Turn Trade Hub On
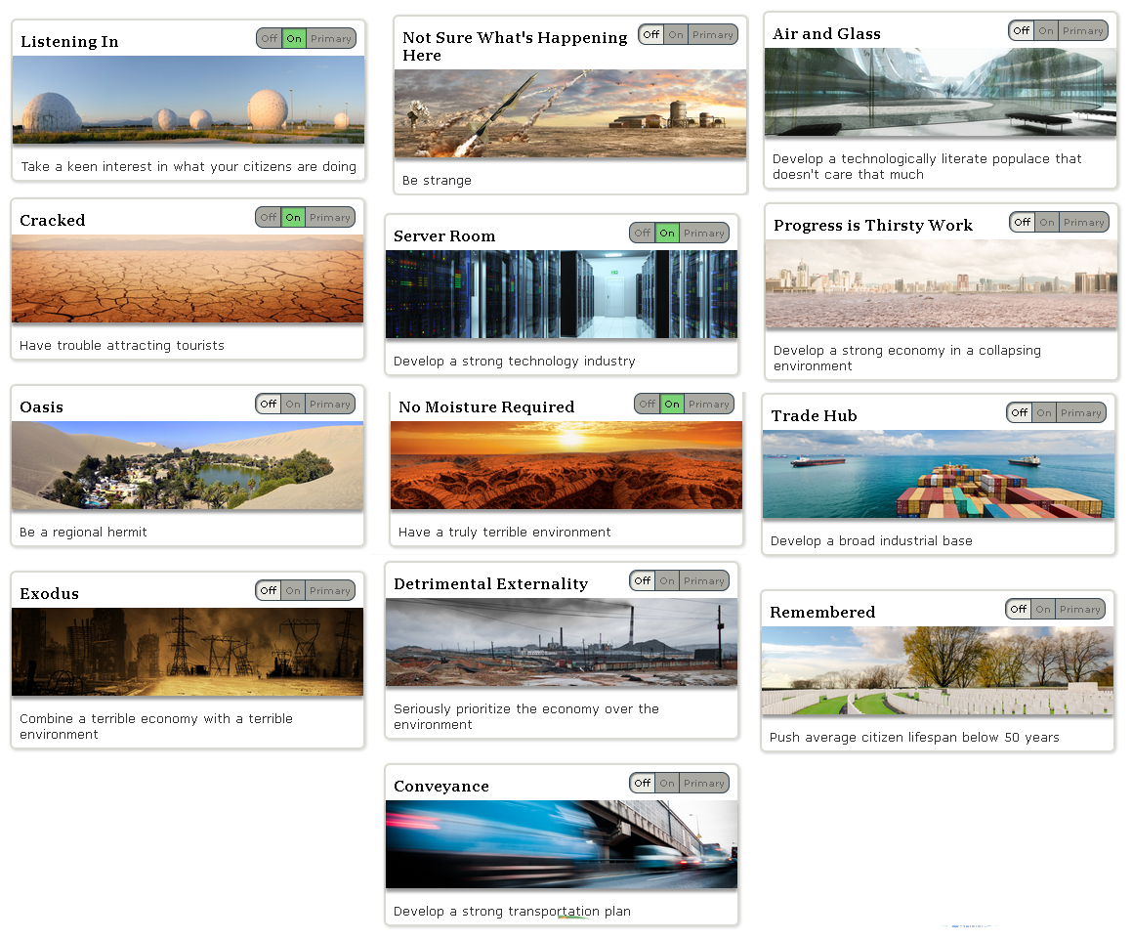The image size is (1132, 940). (x=1044, y=412)
